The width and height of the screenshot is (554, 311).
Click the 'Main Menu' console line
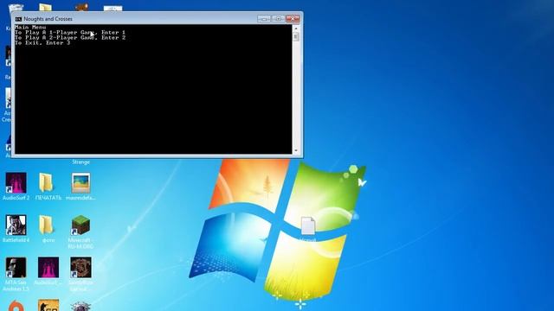[30, 27]
